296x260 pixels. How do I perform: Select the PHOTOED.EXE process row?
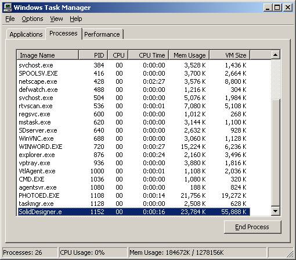[x=133, y=195]
